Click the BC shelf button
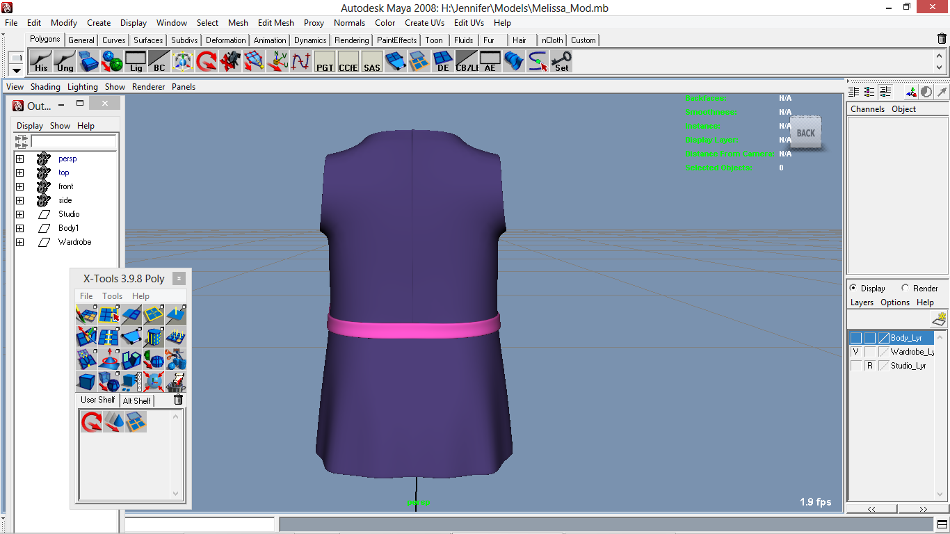 (x=159, y=62)
